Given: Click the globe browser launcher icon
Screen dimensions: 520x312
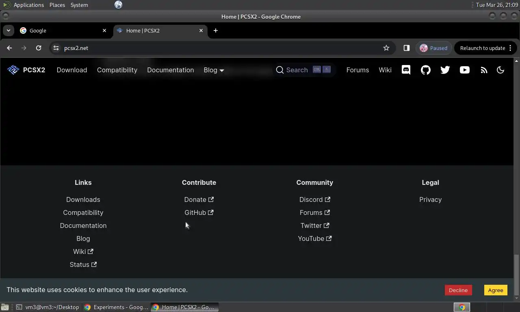Looking at the screenshot, I should 118,5.
